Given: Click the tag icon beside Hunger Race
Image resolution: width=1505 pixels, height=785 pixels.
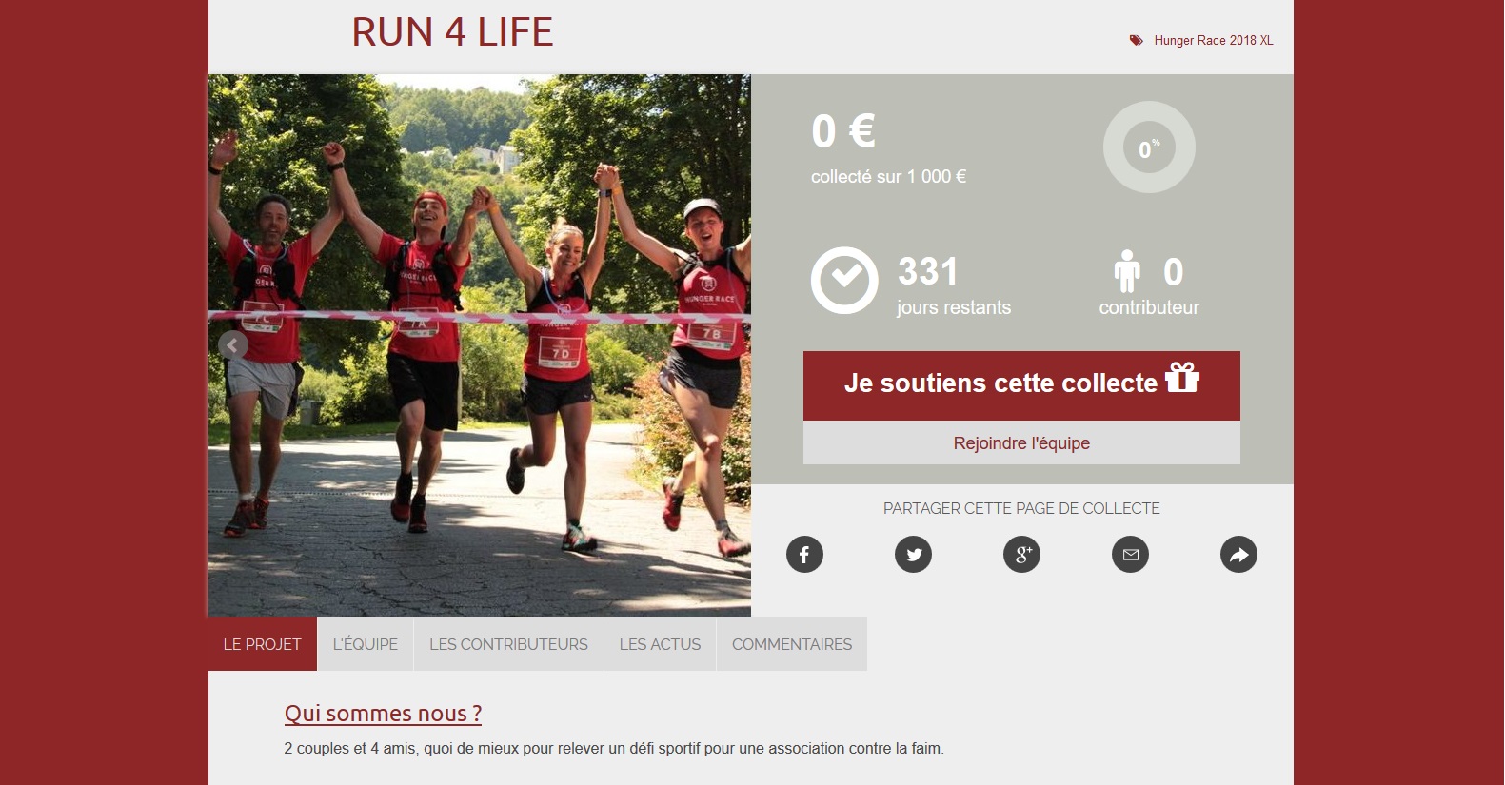Looking at the screenshot, I should (1136, 40).
